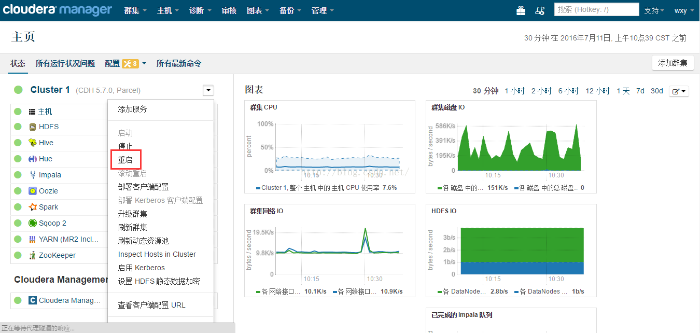Expand the 管理 menu in navbar
Screen dimensions: 700x333
[x=323, y=10]
